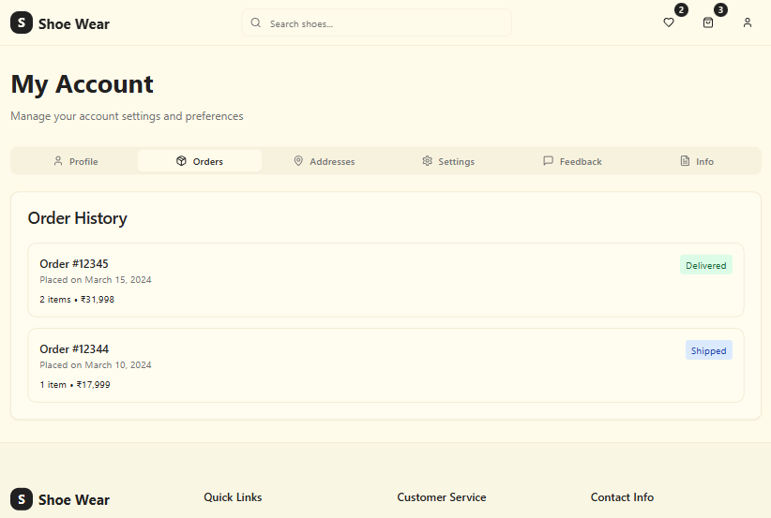Click the Customer Service footer heading

tap(442, 497)
